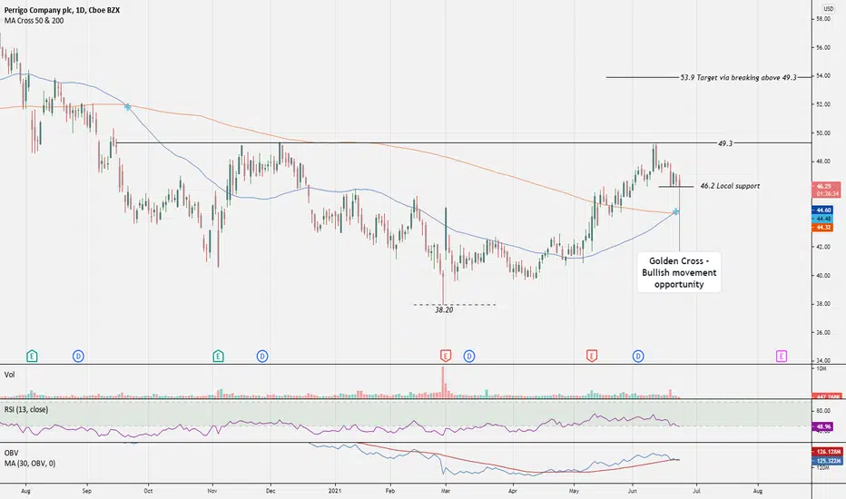The image size is (846, 499).
Task: Select the OBV indicator label
Action: [11, 453]
